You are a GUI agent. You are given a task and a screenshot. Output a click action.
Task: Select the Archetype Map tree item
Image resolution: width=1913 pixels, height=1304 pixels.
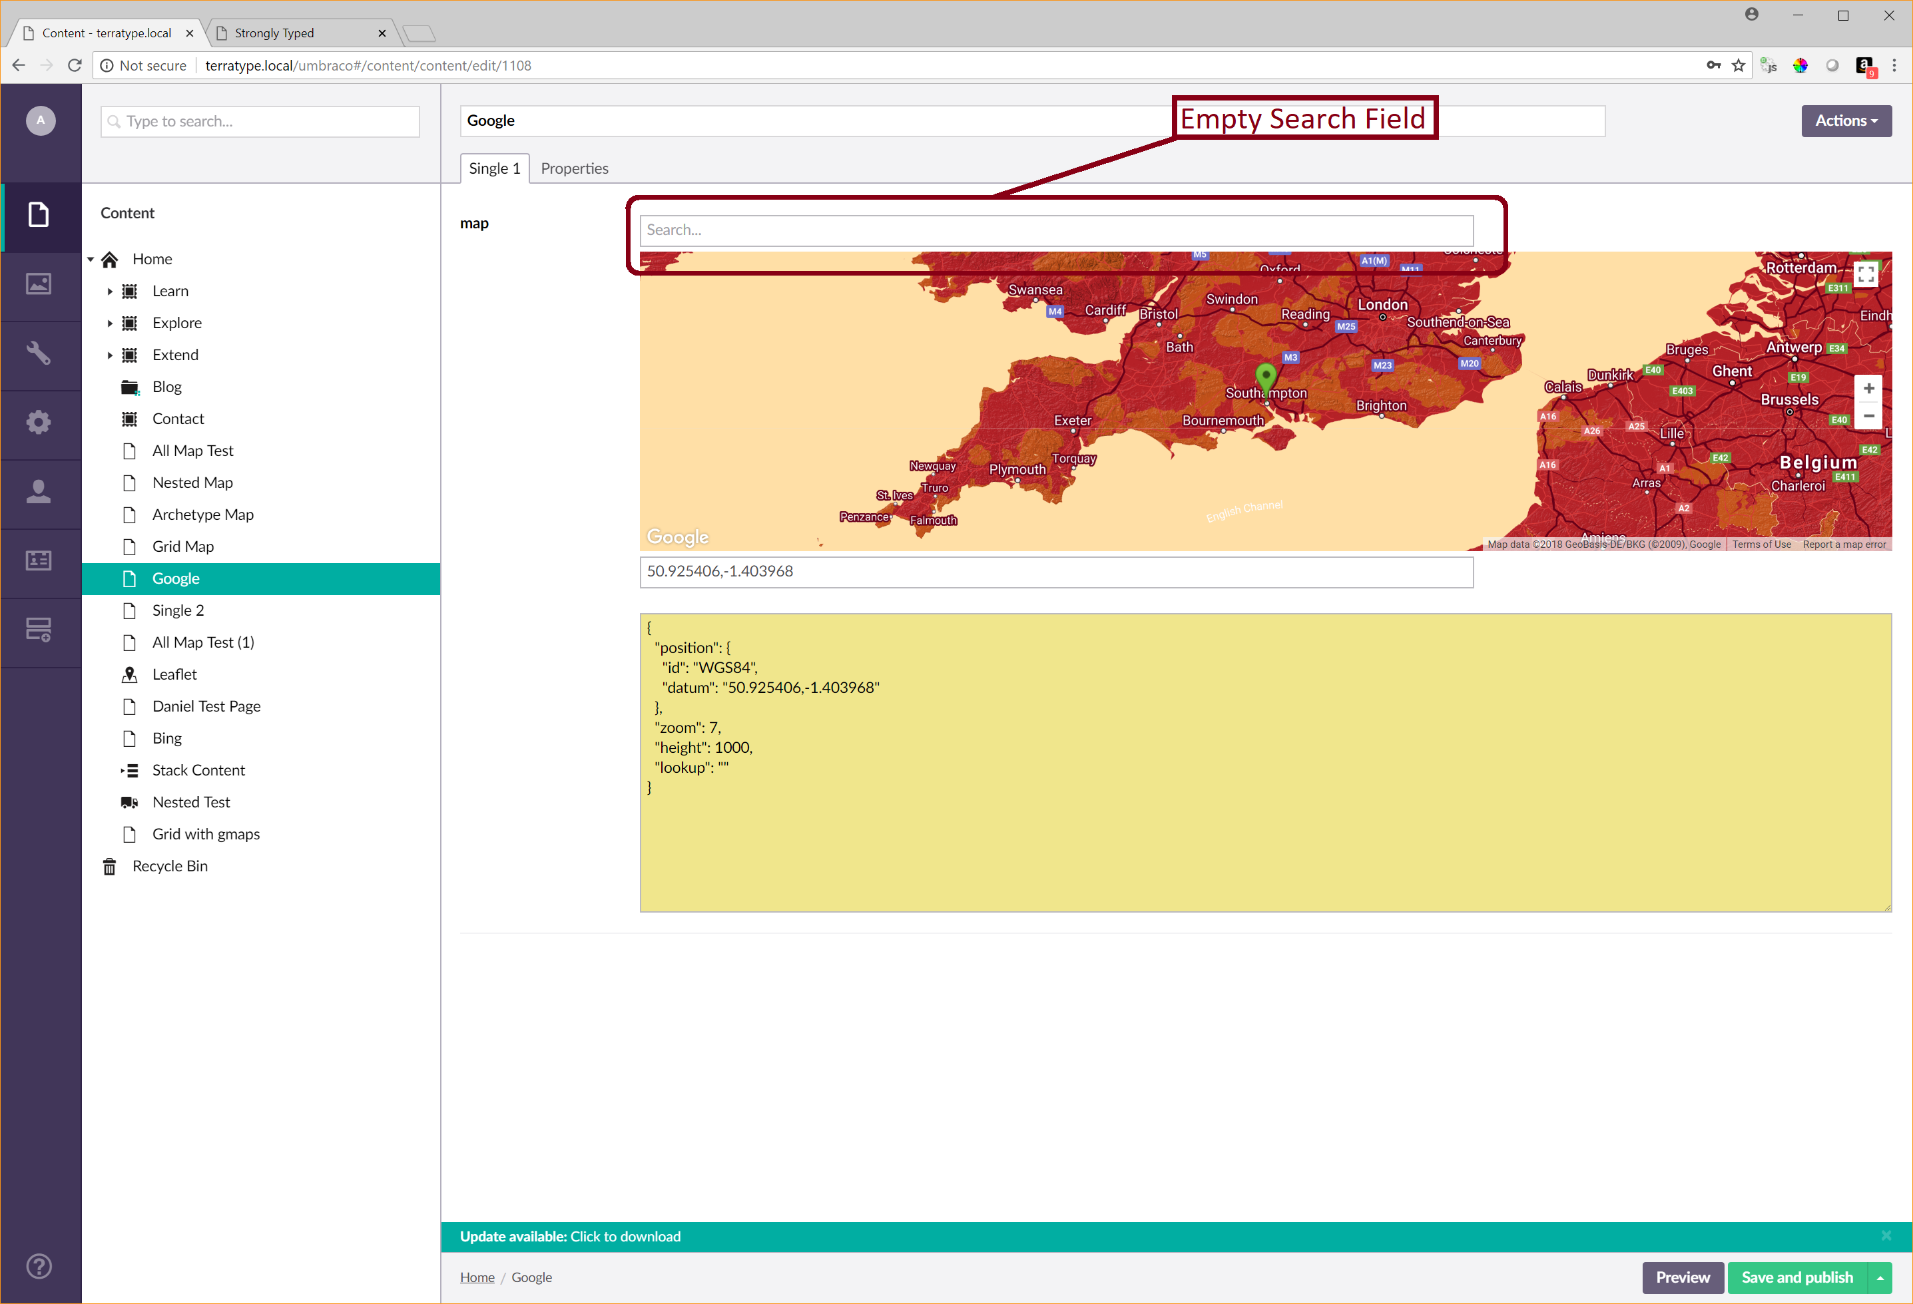[202, 515]
